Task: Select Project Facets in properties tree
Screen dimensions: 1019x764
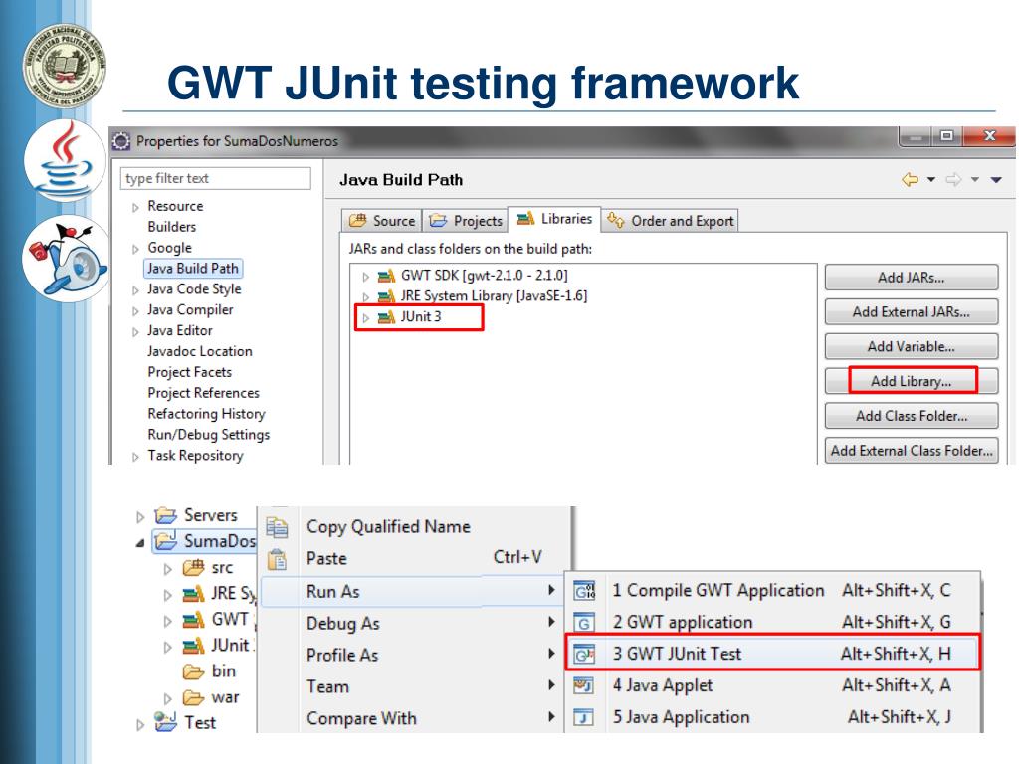Action: coord(190,372)
